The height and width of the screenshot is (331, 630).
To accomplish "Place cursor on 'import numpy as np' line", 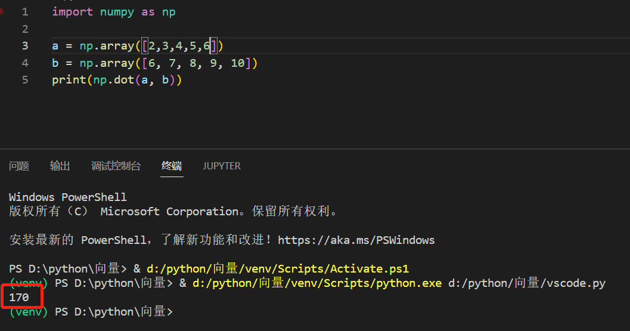I will click(114, 12).
